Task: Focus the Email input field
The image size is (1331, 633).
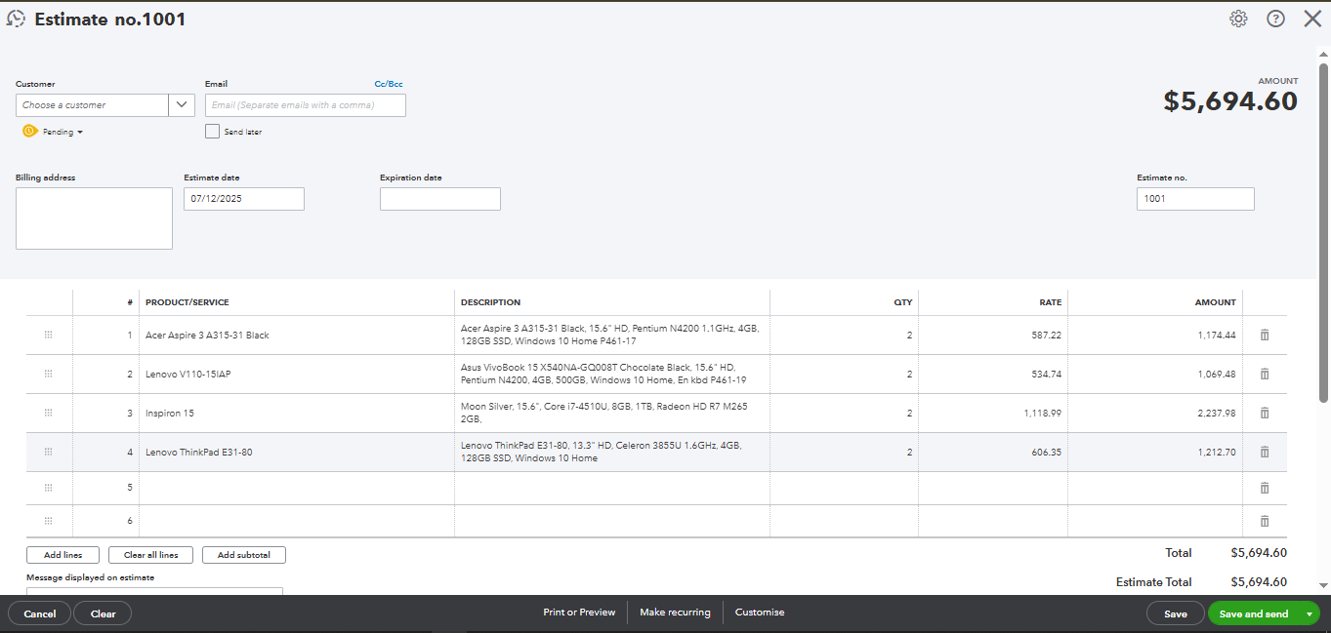Action: pos(306,104)
